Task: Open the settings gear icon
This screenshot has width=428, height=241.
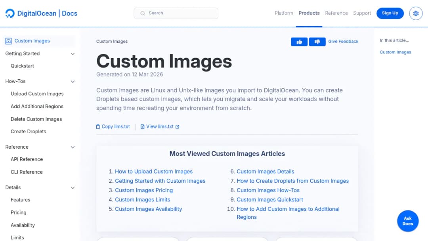Action: 416,13
